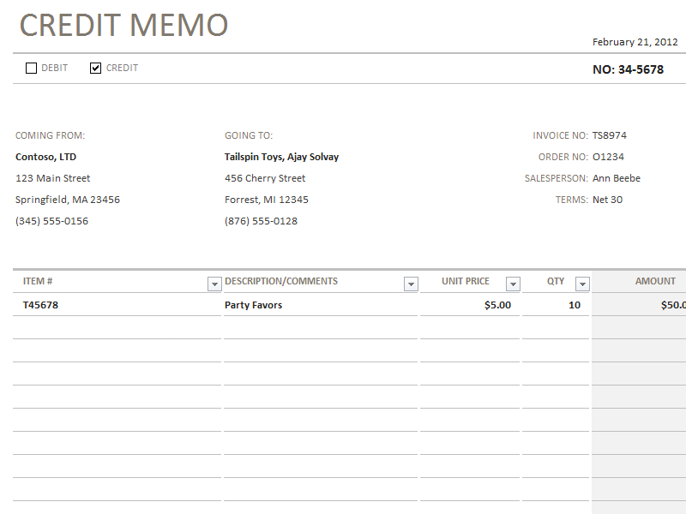Click the Contoso, LTD company name
Image resolution: width=686 pixels, height=514 pixels.
point(45,157)
